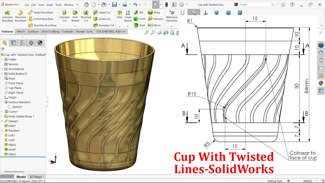Open the Hole Wizard dropdown arrow
Viewport: 325px width, 183px height.
pos(75,26)
